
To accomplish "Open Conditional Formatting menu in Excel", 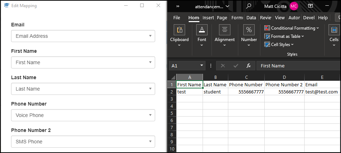I will click(x=292, y=28).
